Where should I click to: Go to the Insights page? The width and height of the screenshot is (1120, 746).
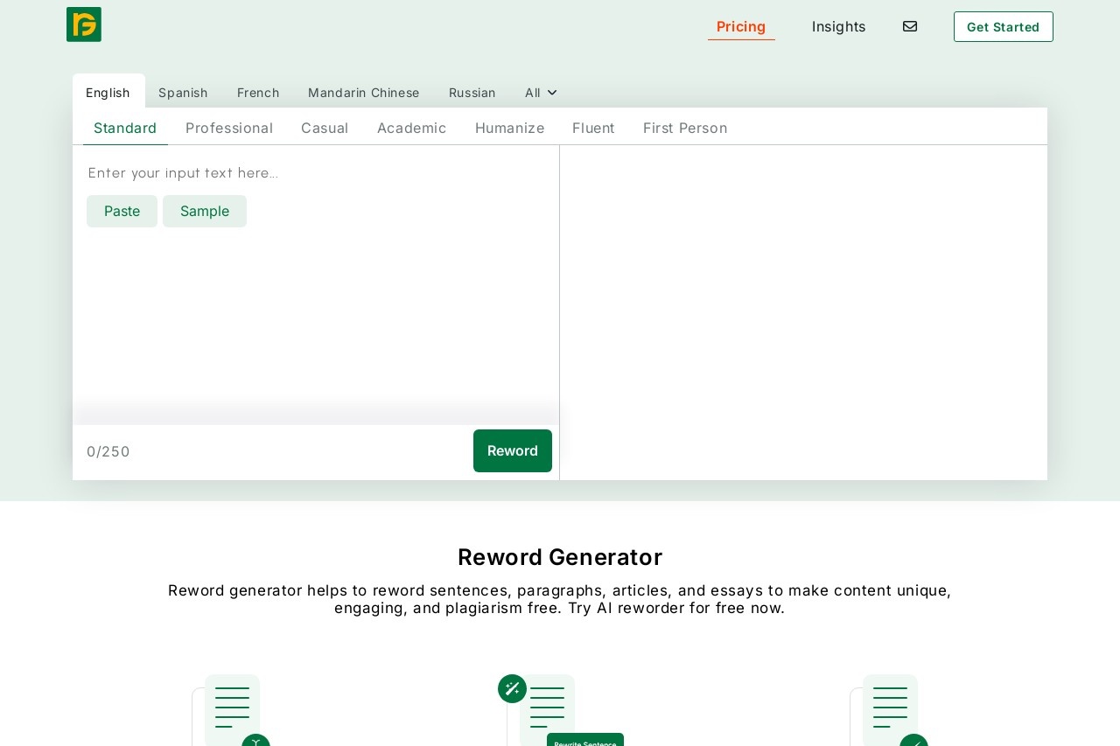coord(838,26)
